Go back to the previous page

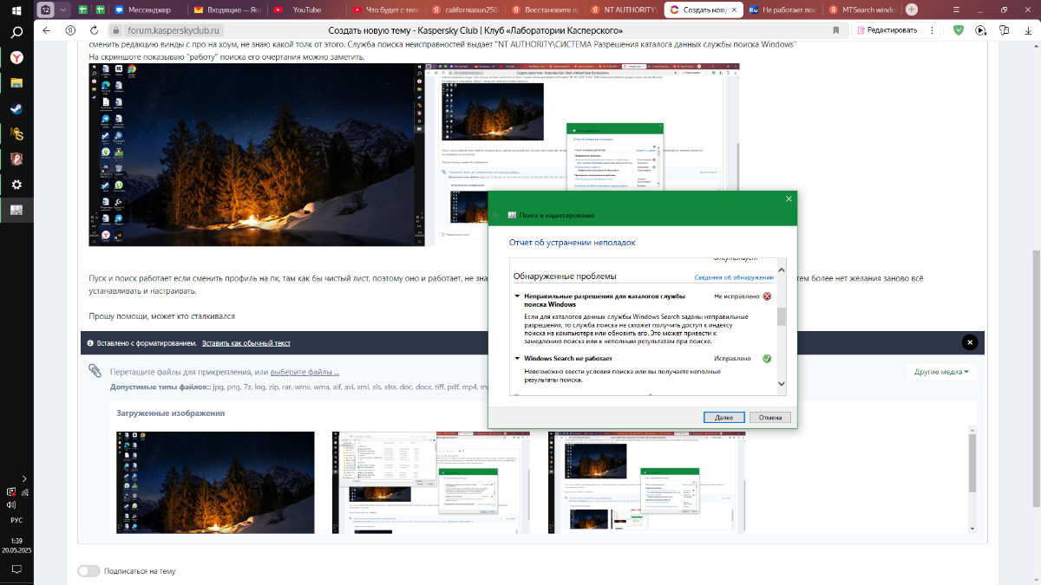pos(49,29)
